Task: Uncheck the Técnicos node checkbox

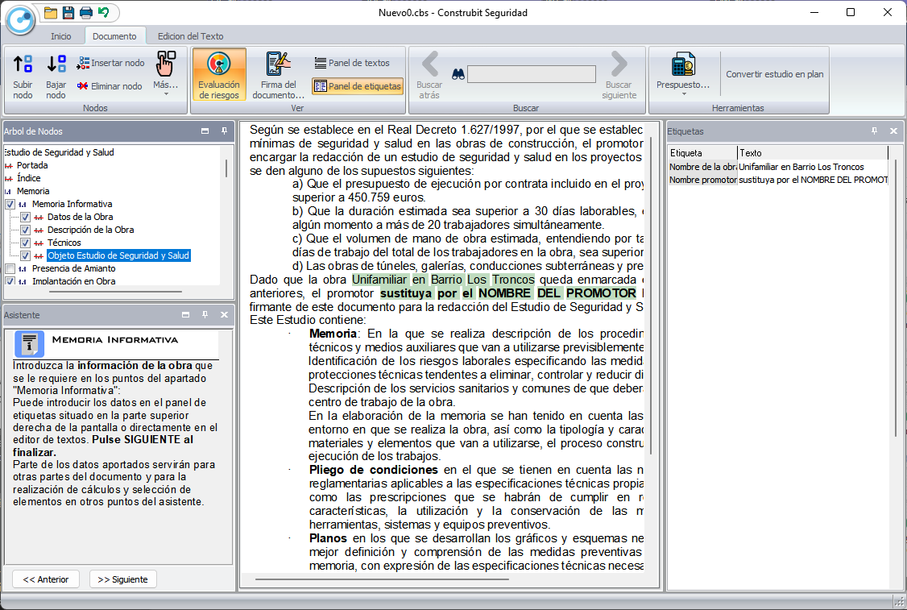Action: (x=25, y=243)
